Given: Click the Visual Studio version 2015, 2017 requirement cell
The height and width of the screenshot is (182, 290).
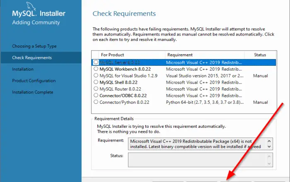Looking at the screenshot, I should click(x=205, y=76).
